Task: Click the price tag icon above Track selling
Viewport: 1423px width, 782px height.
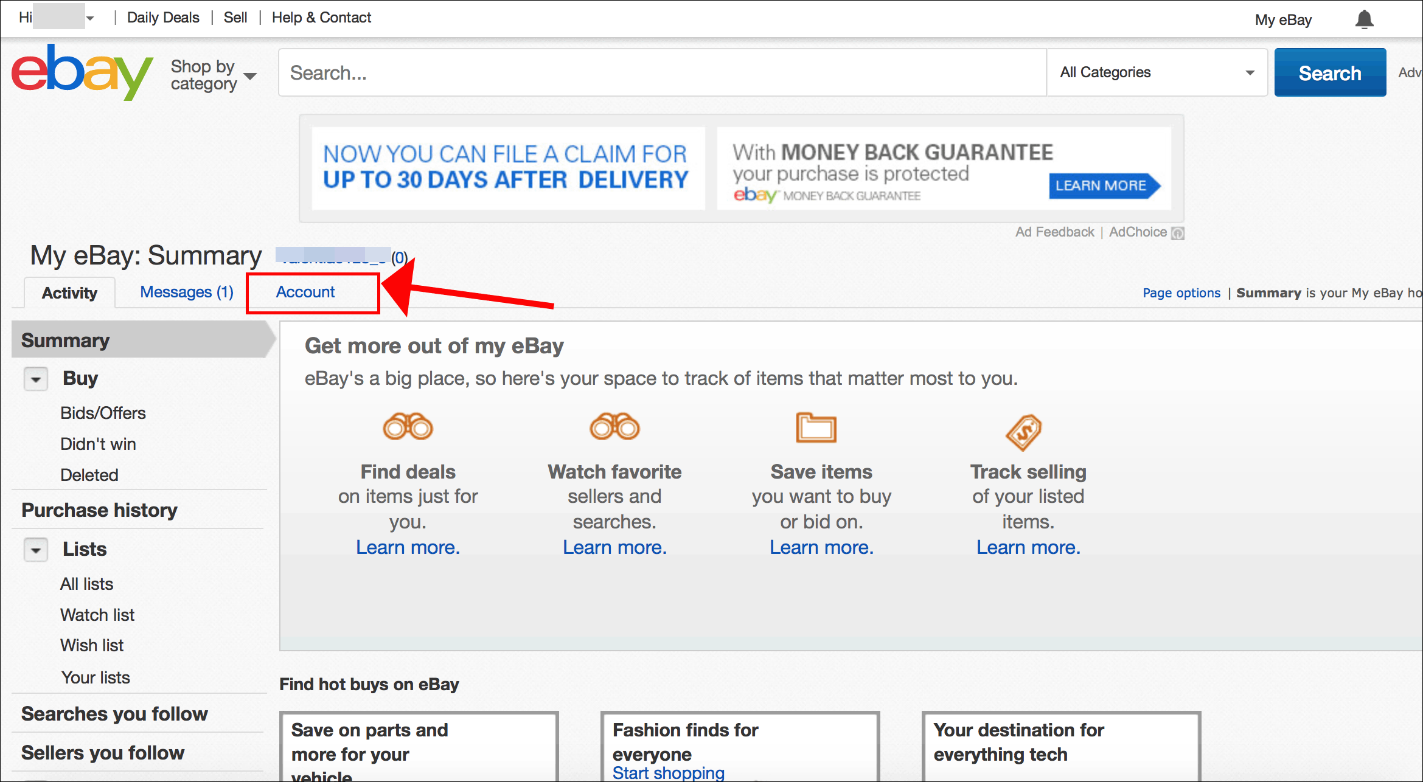Action: (x=1024, y=432)
